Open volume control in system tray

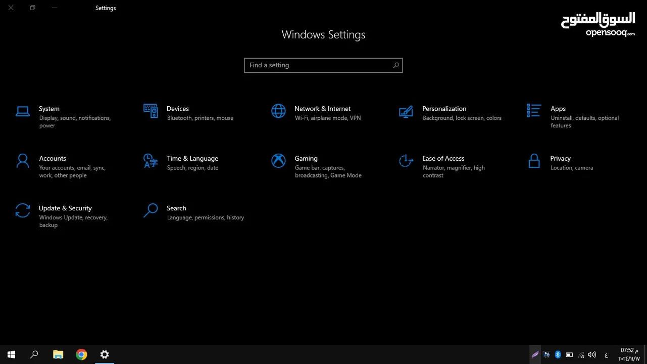pos(592,355)
